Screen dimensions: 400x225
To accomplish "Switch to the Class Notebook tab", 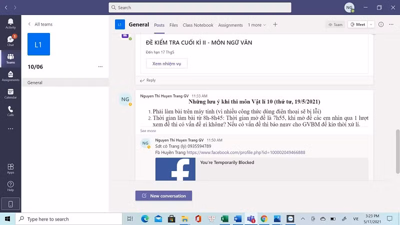I will click(198, 25).
